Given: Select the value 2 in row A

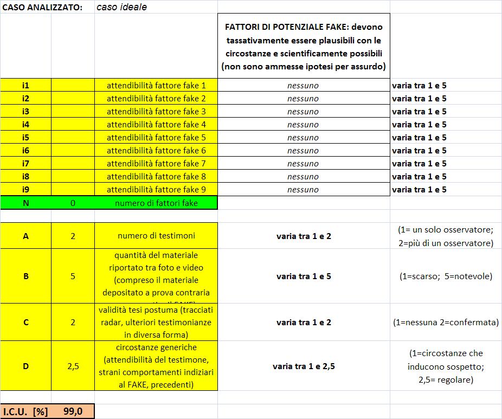Looking at the screenshot, I should coord(73,236).
